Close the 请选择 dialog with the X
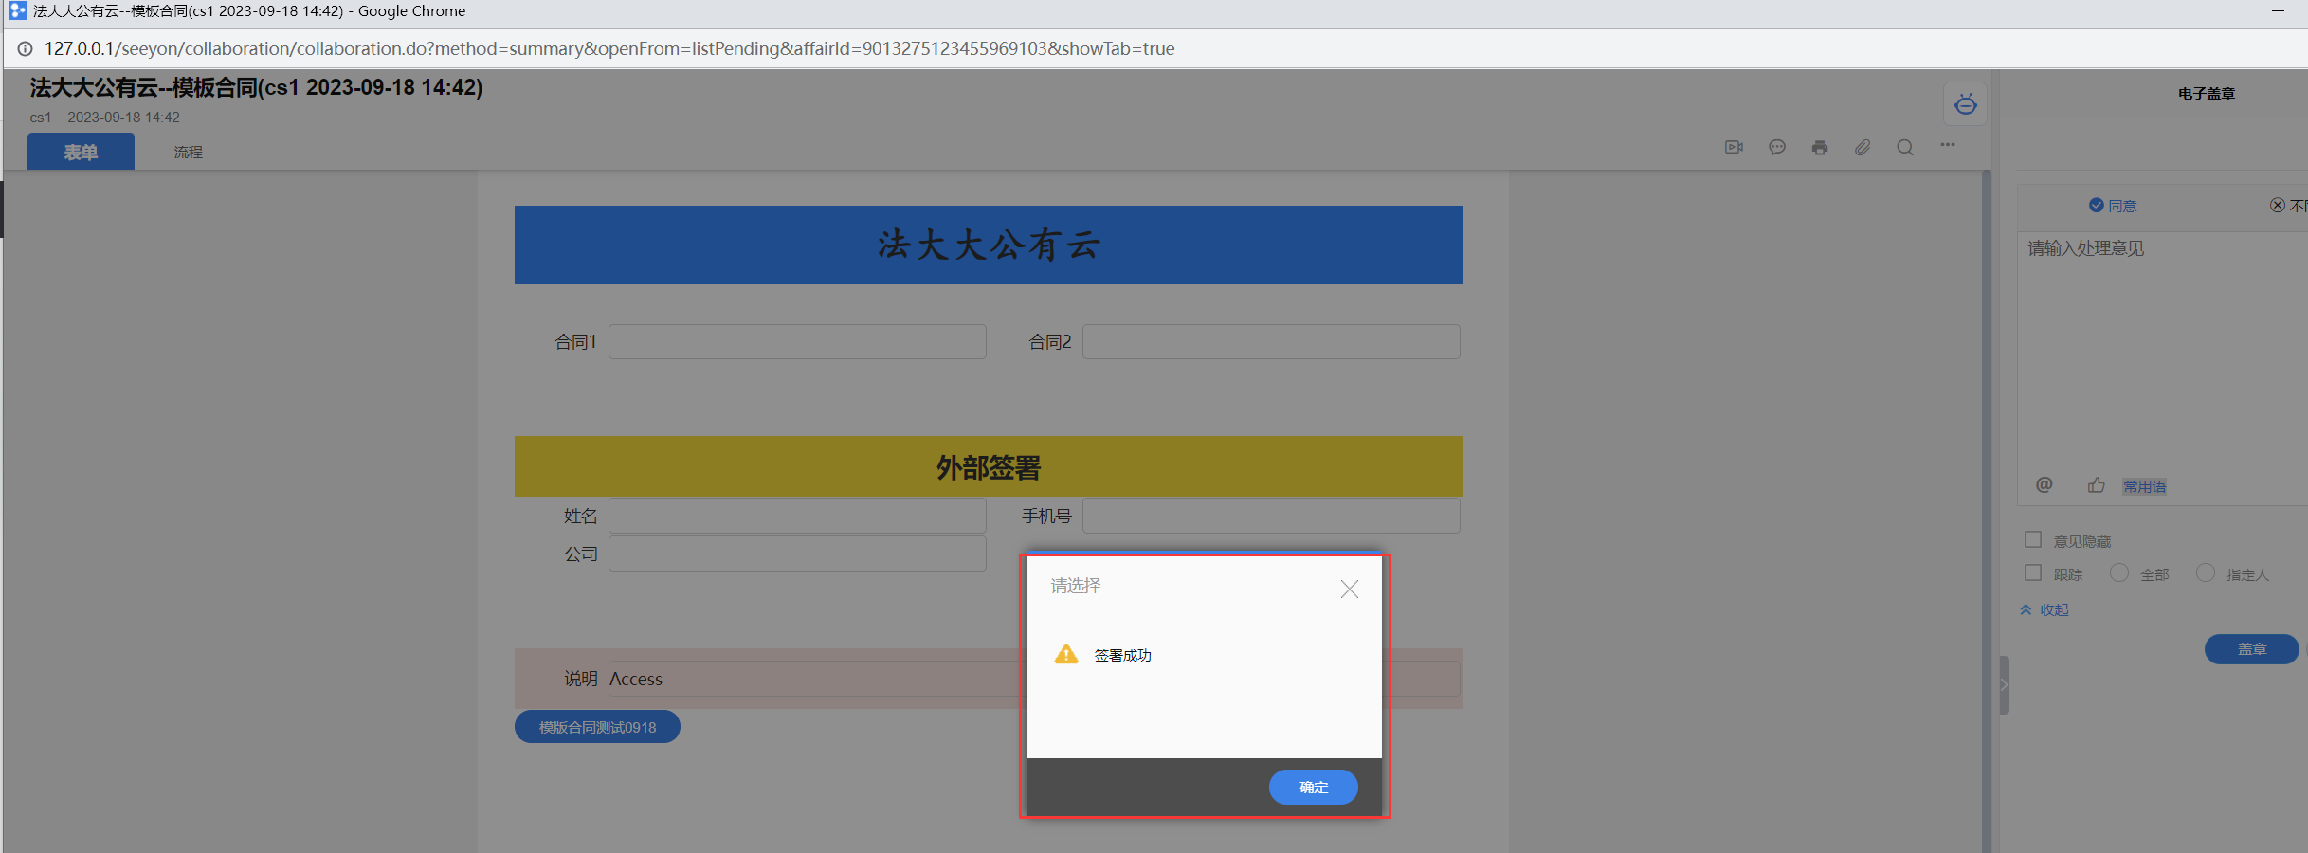This screenshot has width=2308, height=853. pyautogui.click(x=1350, y=590)
